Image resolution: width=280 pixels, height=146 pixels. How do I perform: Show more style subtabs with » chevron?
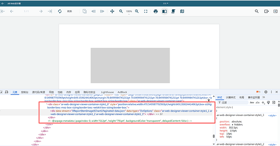click(264, 97)
